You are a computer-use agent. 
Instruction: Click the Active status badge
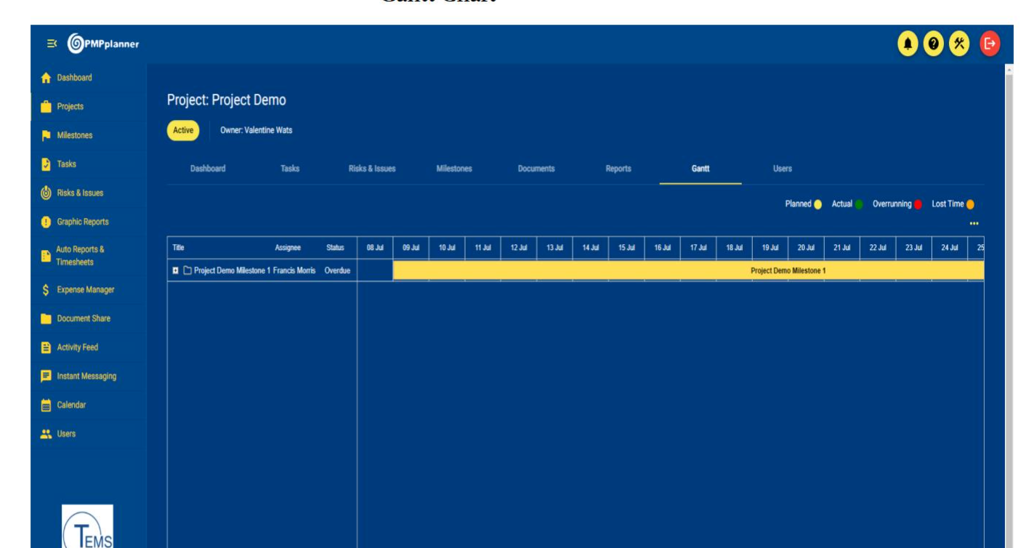pos(183,131)
